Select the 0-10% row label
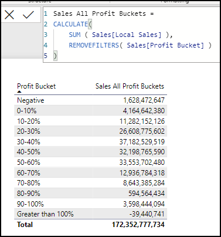 (x=27, y=111)
